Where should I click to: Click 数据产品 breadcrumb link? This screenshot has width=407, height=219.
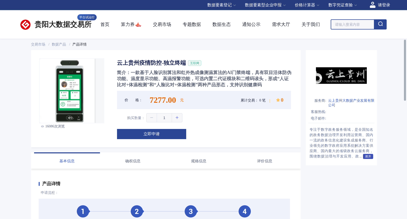point(59,45)
